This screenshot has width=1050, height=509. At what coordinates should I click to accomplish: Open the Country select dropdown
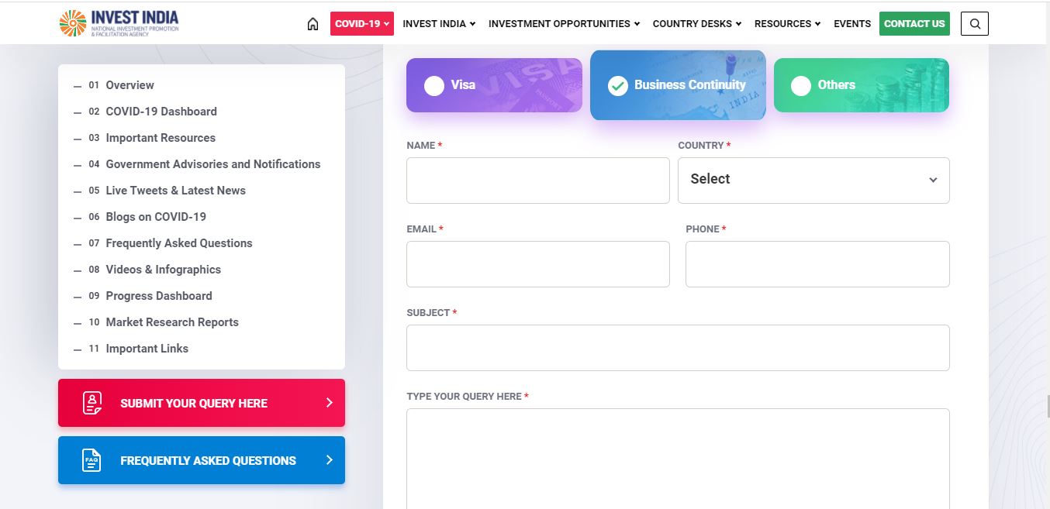813,180
